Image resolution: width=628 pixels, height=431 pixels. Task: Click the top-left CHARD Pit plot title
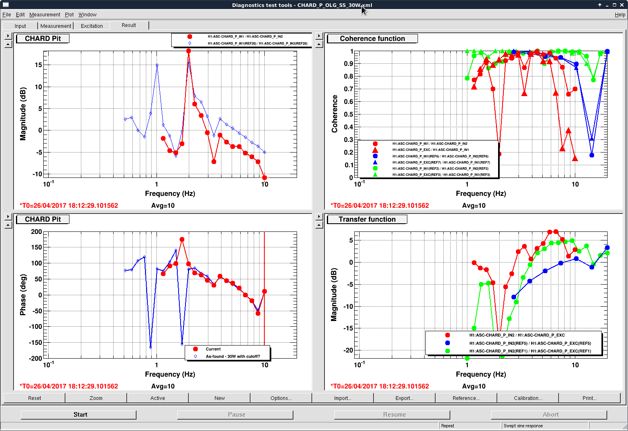click(42, 38)
